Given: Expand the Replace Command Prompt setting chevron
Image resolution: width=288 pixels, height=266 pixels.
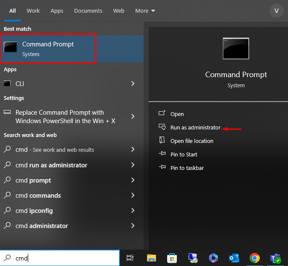Looking at the screenshot, I should point(133,116).
